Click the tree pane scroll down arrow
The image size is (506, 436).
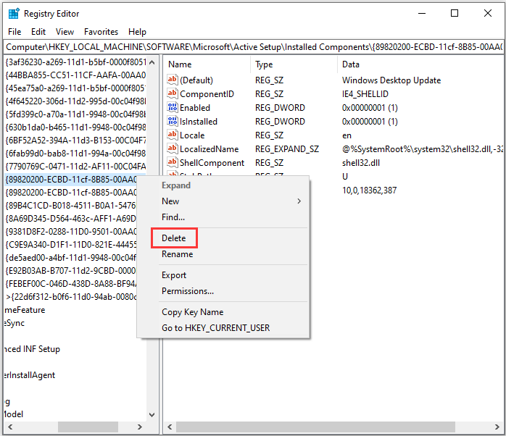[152, 414]
